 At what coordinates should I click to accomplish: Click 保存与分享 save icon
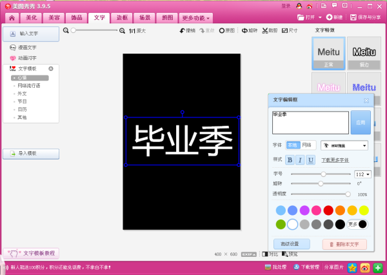pos(353,17)
